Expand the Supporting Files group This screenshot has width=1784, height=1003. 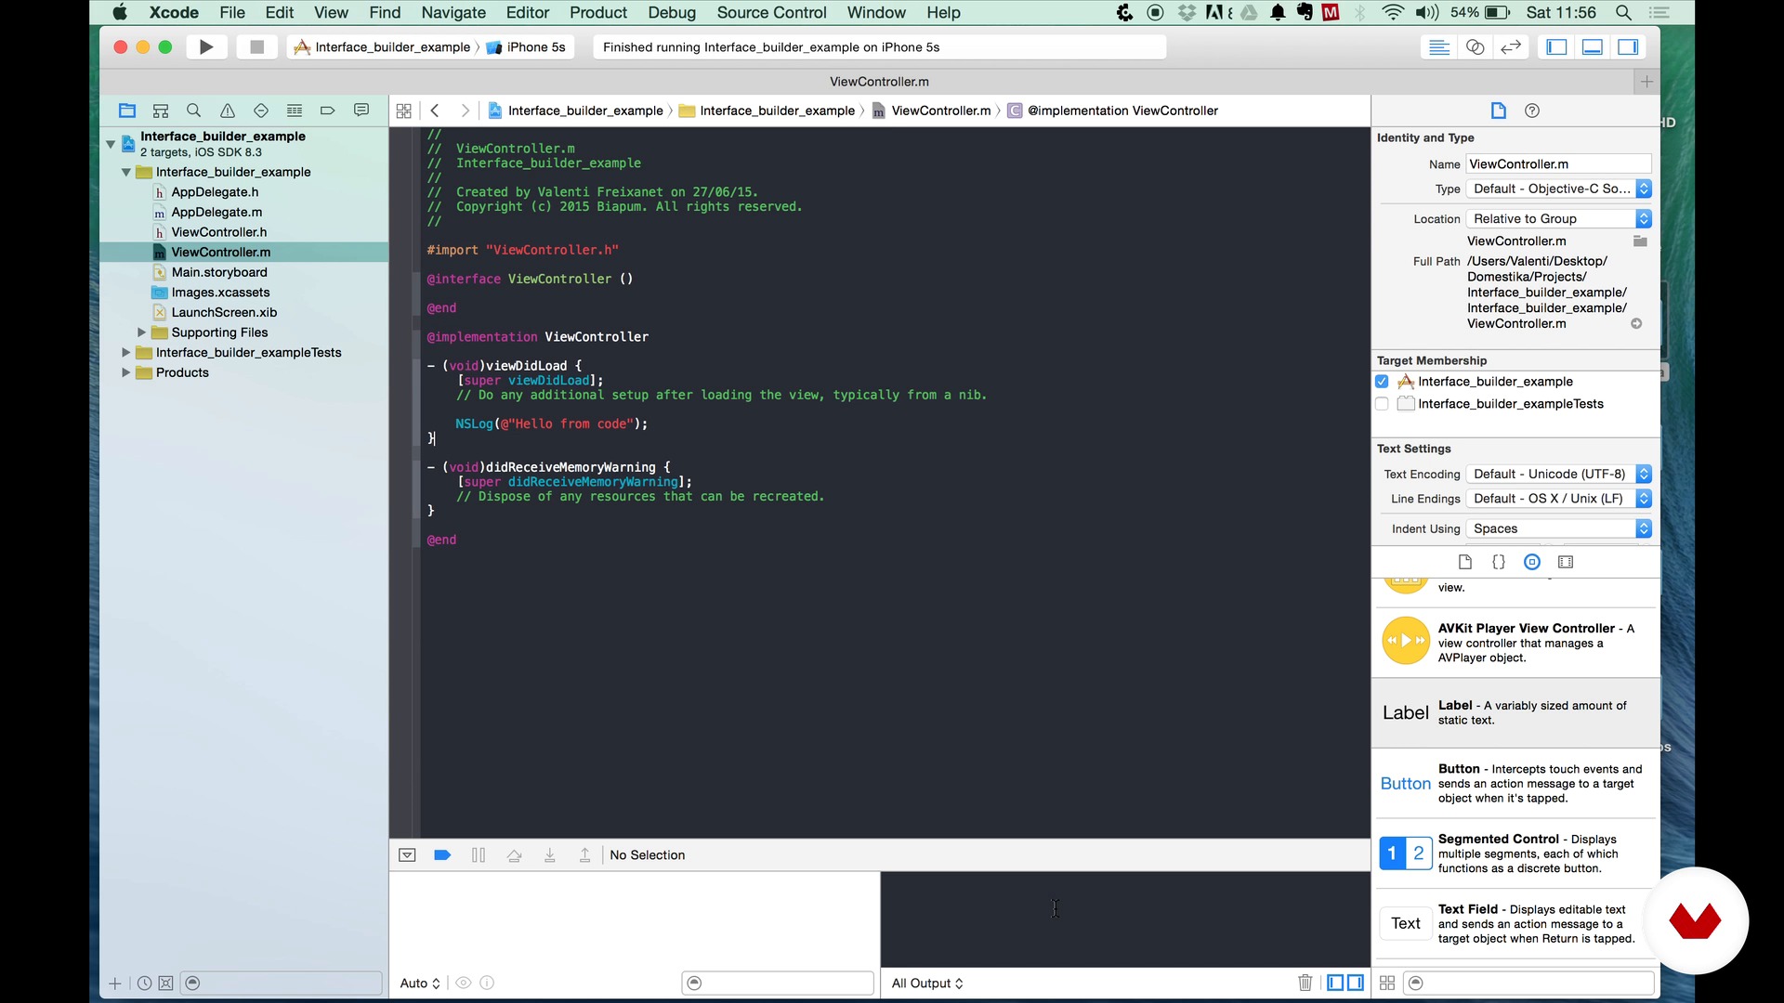141,332
